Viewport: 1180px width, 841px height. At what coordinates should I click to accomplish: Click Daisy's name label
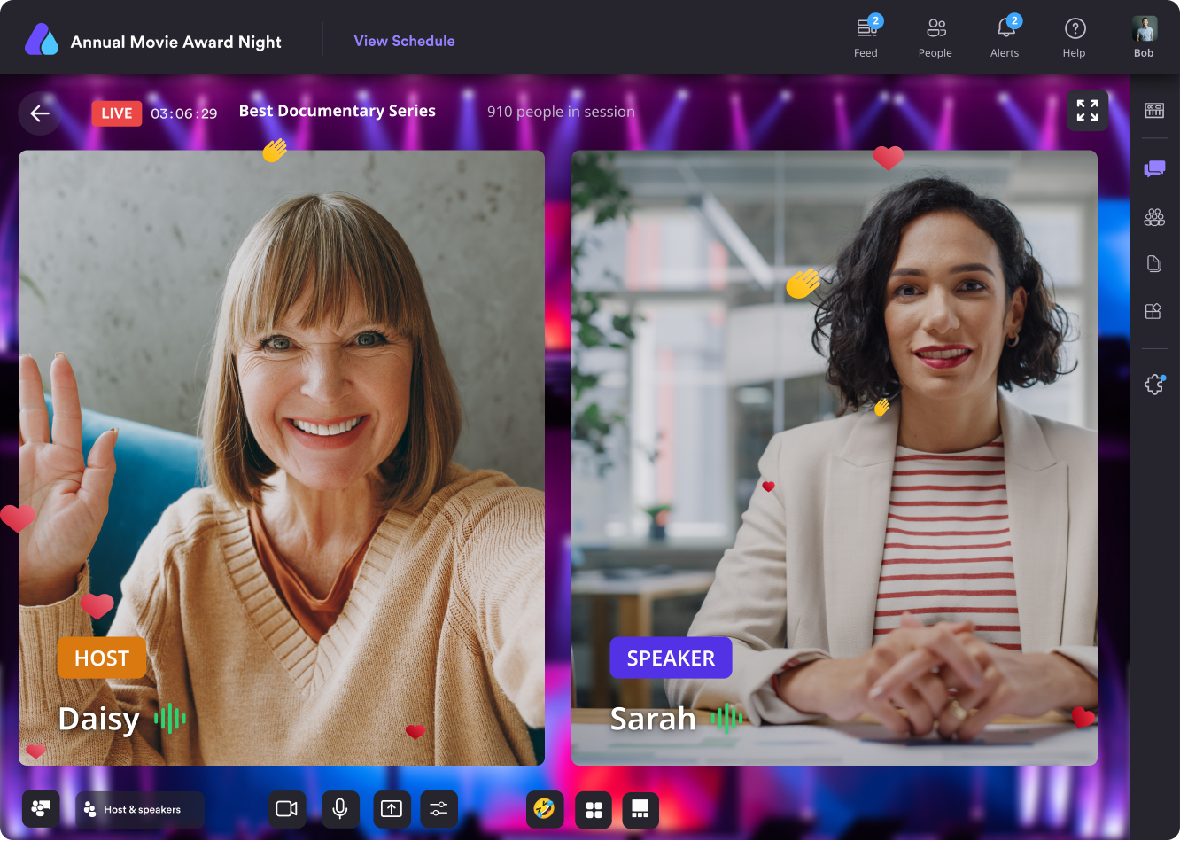[99, 719]
